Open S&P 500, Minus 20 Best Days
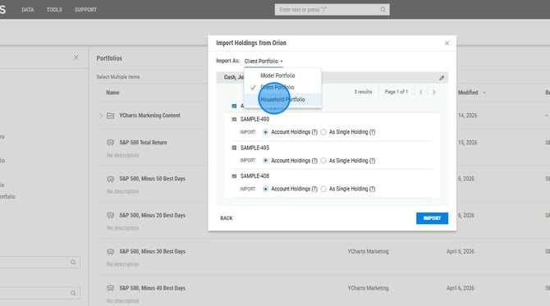The image size is (550, 306). coord(152,215)
